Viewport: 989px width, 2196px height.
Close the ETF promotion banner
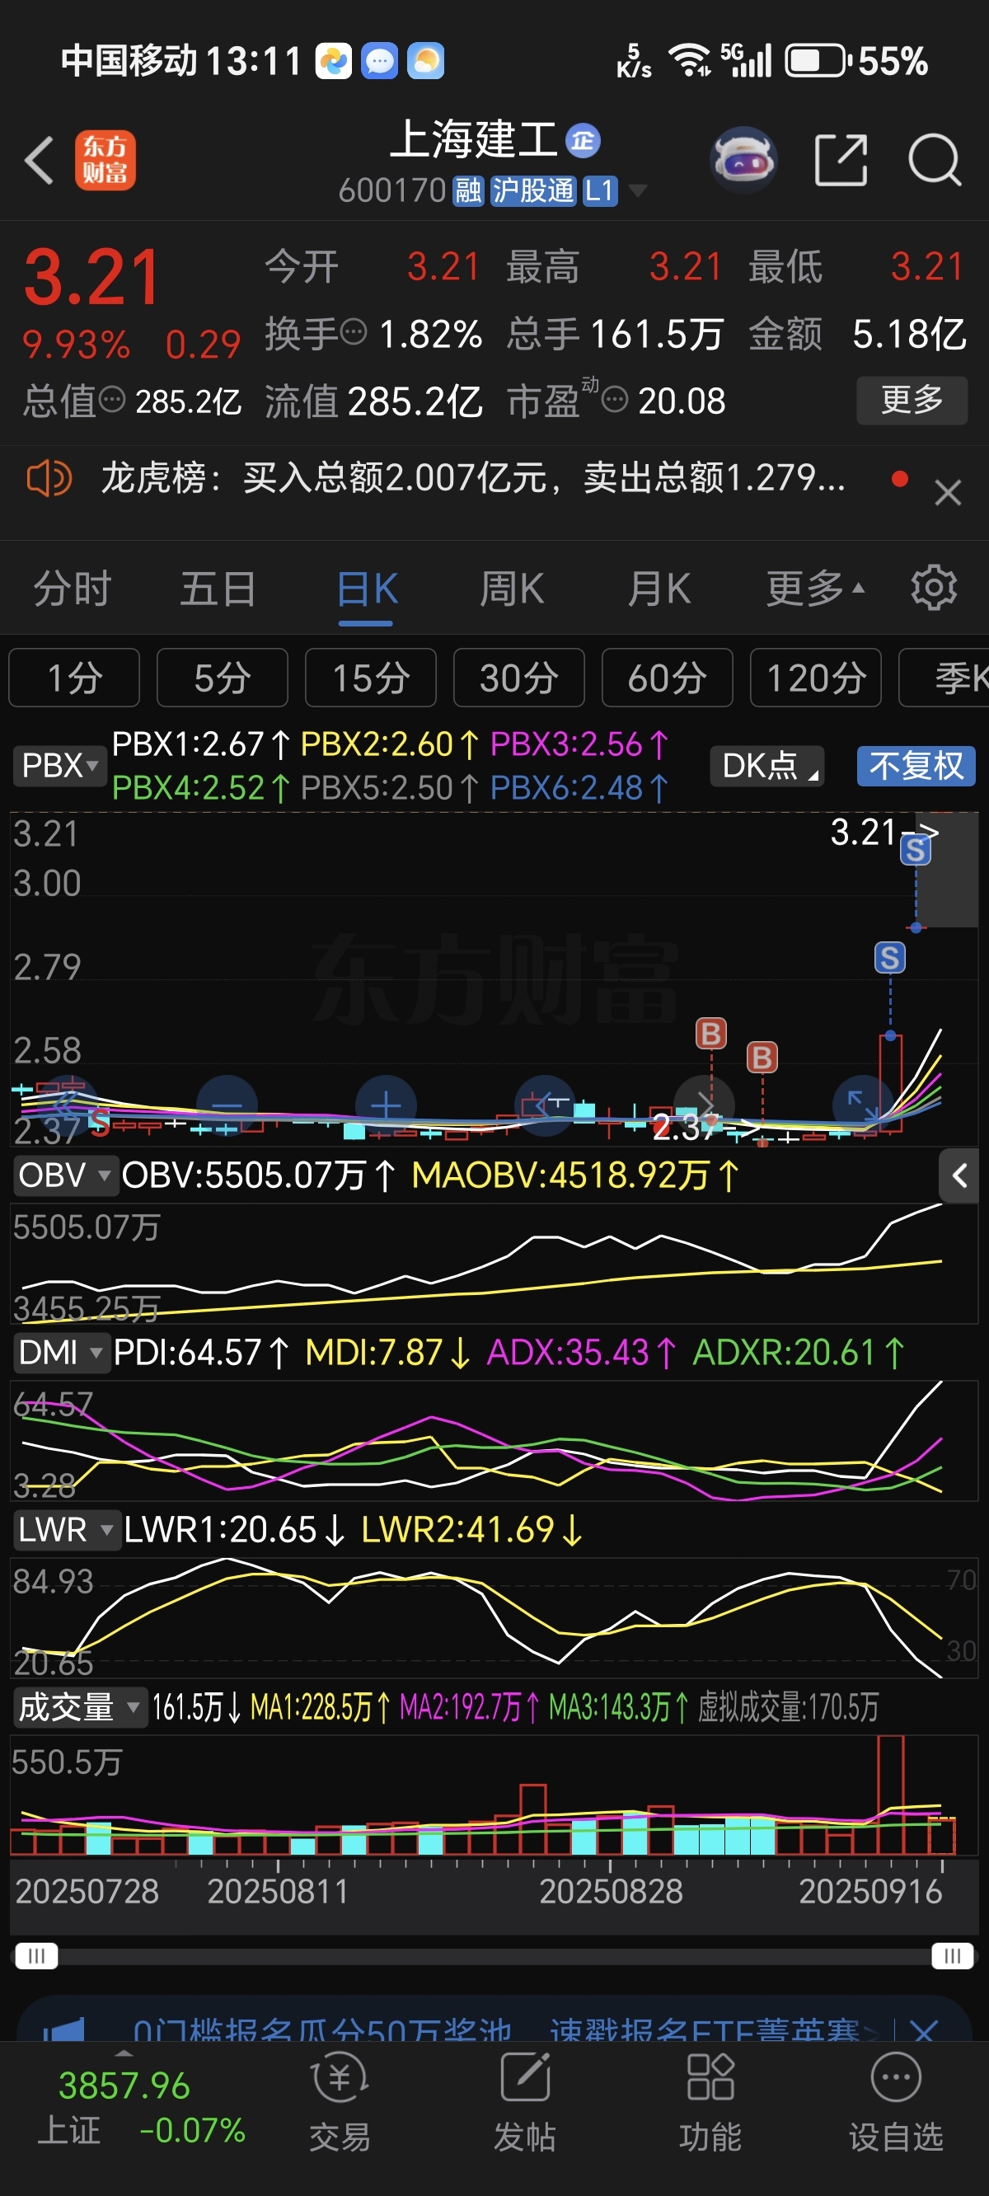(923, 2031)
